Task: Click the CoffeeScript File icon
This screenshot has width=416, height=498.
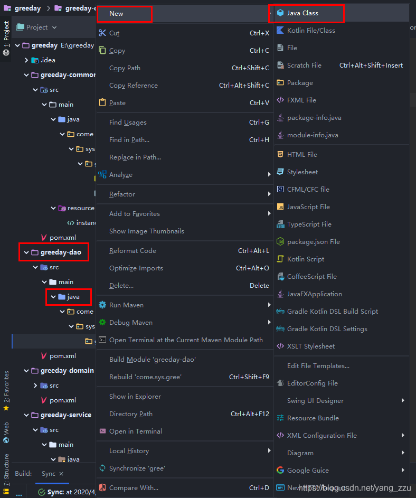Action: click(280, 277)
